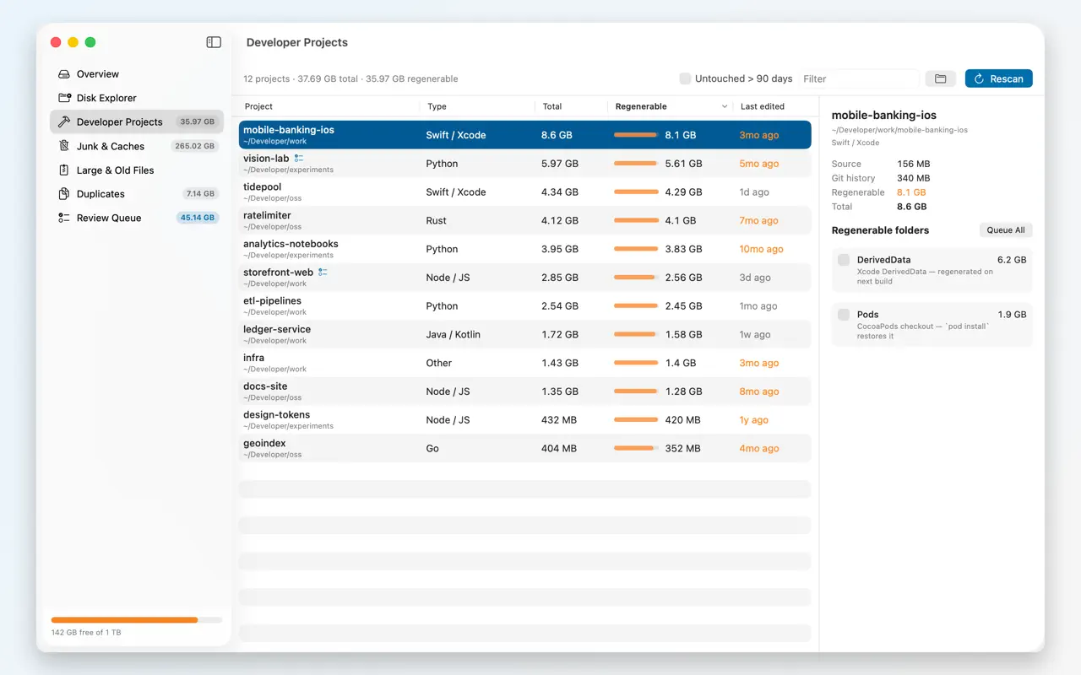The height and width of the screenshot is (675, 1081).
Task: Toggle the sidebar panel icon
Action: pyautogui.click(x=214, y=42)
